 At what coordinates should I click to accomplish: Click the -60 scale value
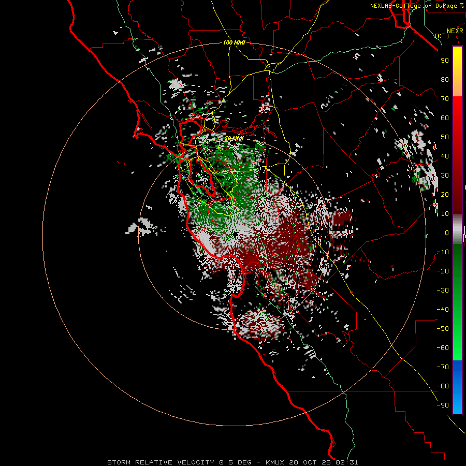[x=443, y=348]
